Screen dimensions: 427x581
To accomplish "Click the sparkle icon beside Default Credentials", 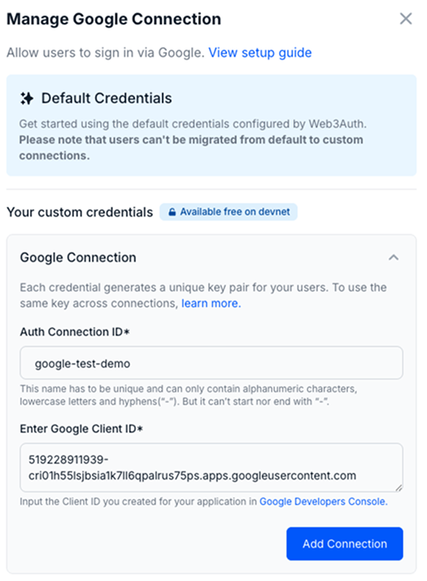I will [x=27, y=98].
